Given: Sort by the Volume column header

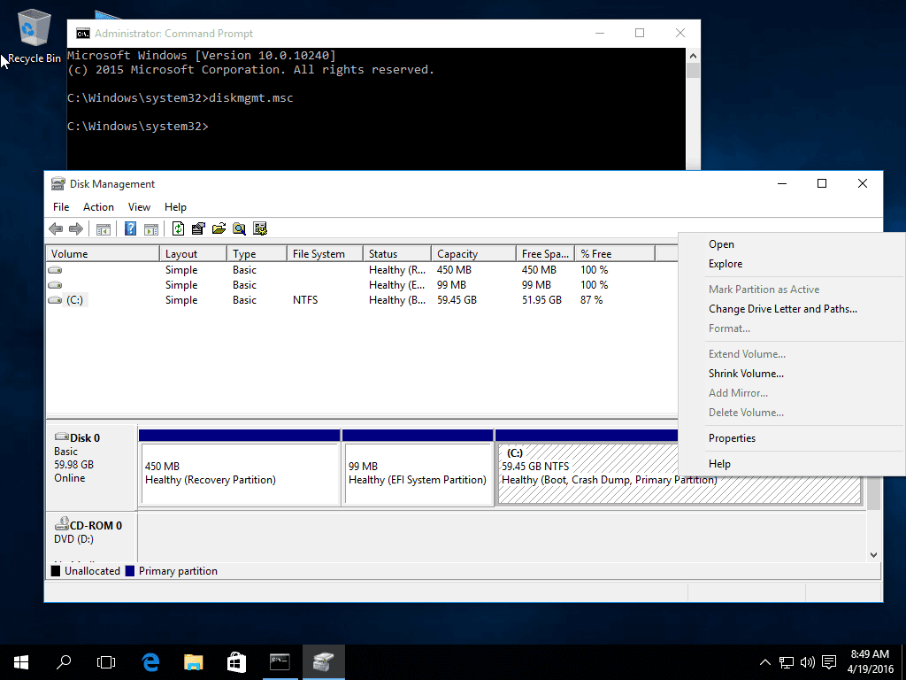Looking at the screenshot, I should (x=103, y=254).
